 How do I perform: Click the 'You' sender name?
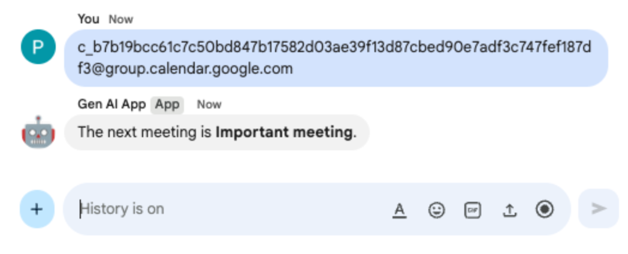point(88,19)
